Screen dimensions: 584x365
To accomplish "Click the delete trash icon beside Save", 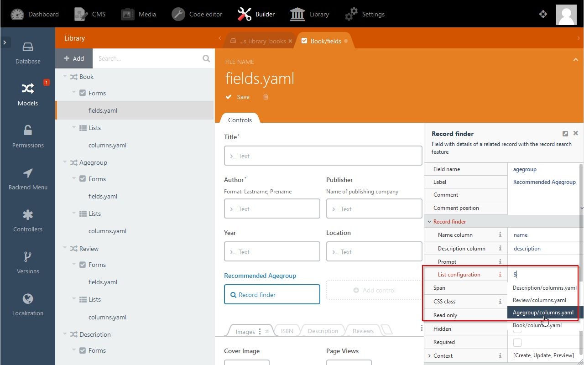I will 266,97.
